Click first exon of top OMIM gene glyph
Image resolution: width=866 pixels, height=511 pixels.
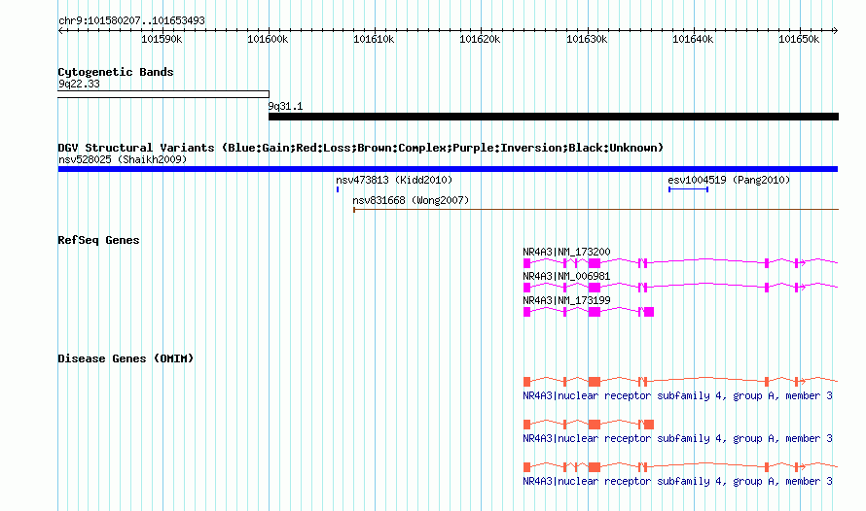(x=526, y=382)
